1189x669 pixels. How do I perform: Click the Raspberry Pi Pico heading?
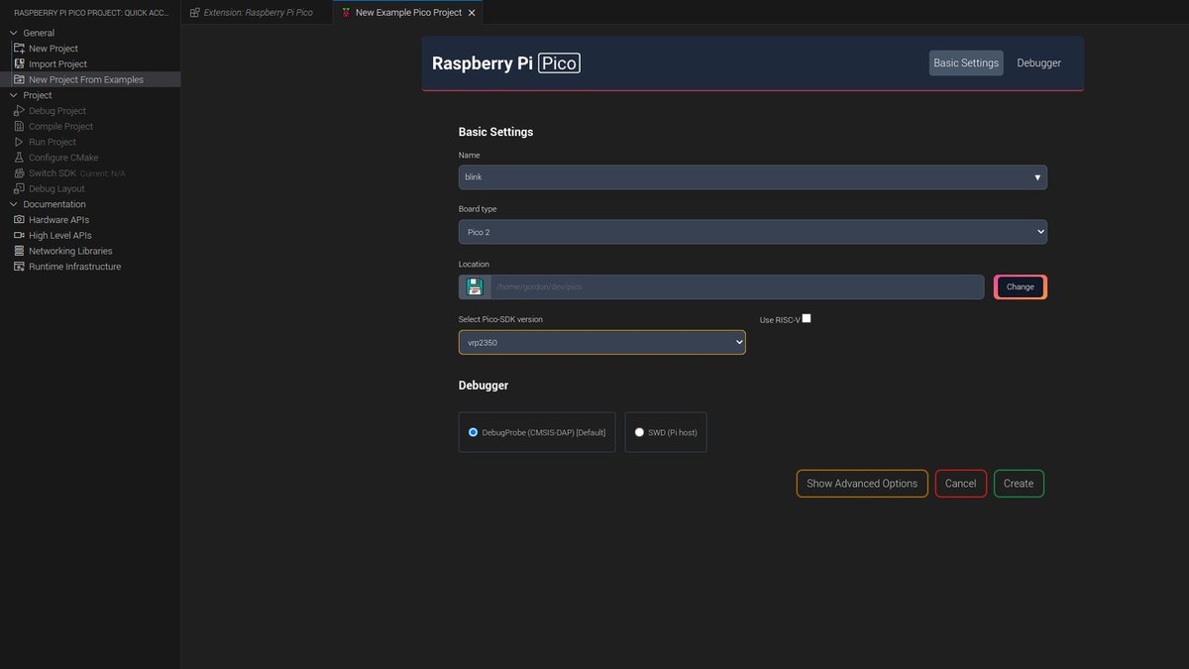coord(506,62)
